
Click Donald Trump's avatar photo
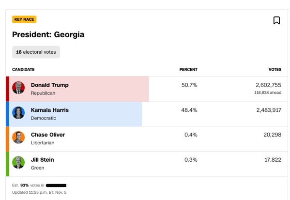point(18,88)
